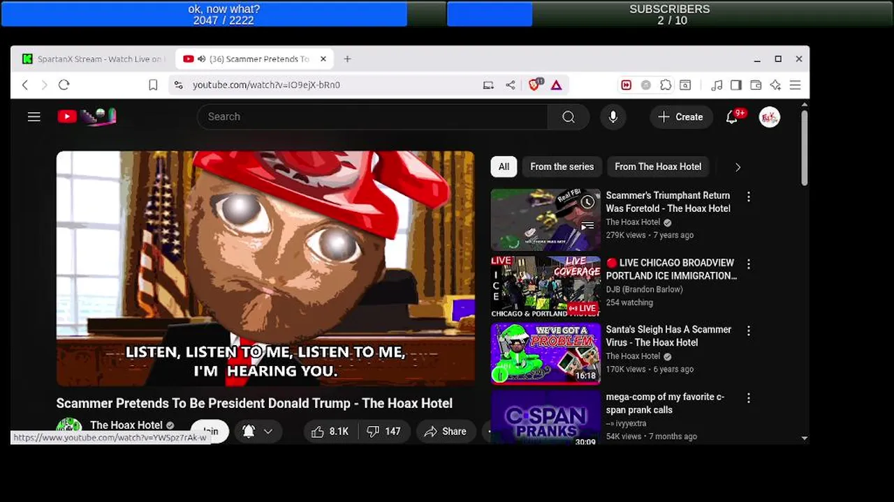Click the page vertical scrollbar thumb
This screenshot has width=894, height=502.
805,148
